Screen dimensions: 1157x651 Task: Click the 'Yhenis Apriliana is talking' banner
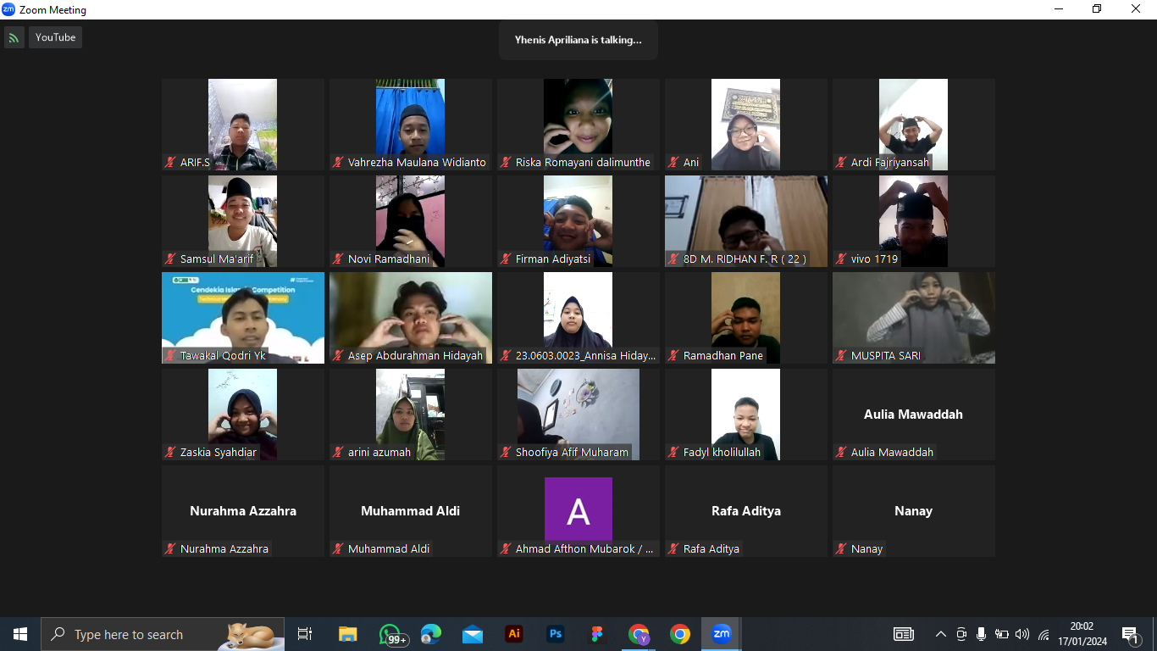coord(578,40)
